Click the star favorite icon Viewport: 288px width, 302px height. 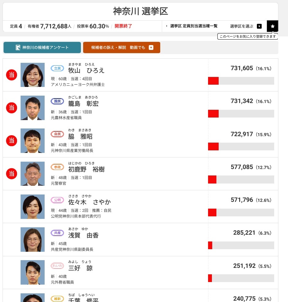[x=273, y=26]
